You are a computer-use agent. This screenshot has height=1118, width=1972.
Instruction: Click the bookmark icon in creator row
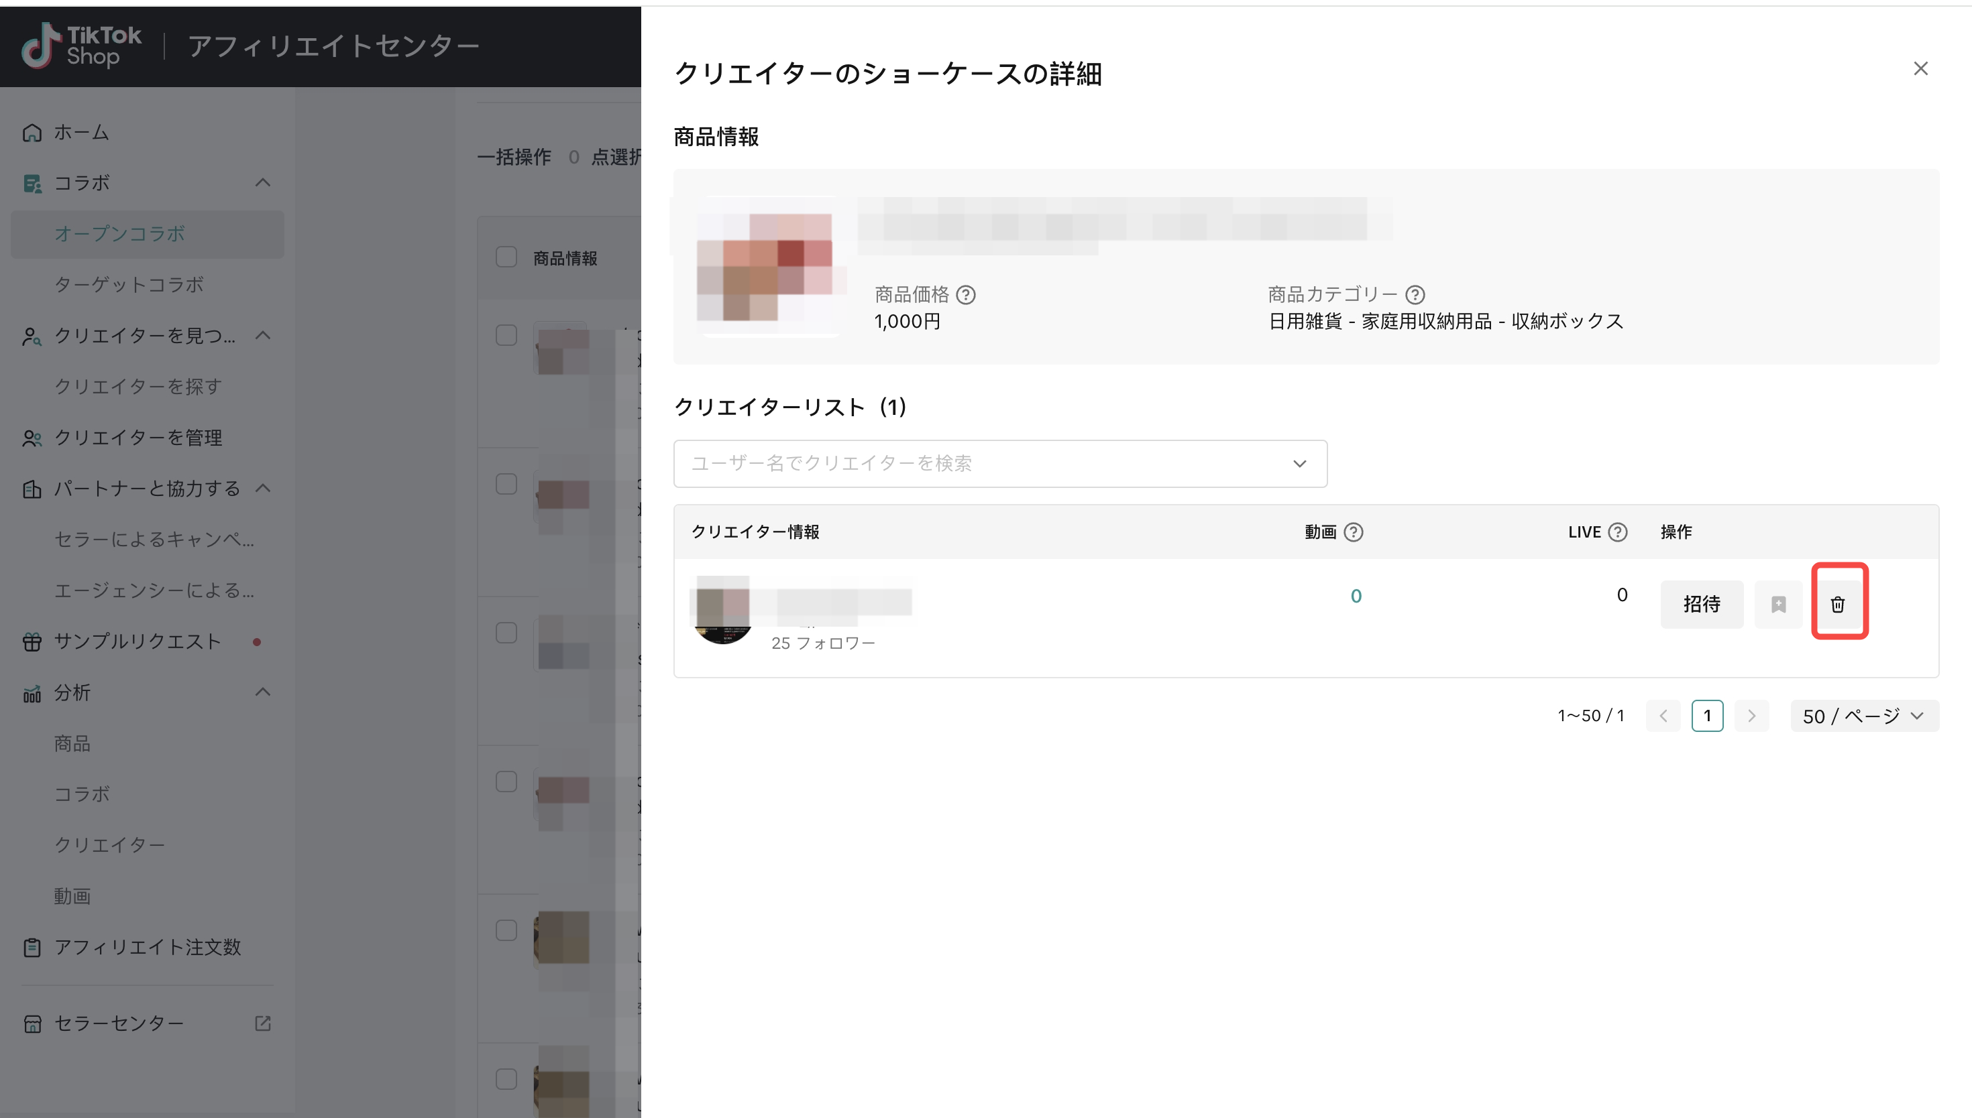[1778, 605]
